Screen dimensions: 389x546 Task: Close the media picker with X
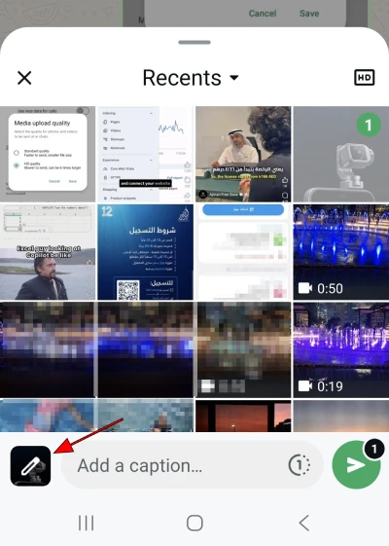24,78
